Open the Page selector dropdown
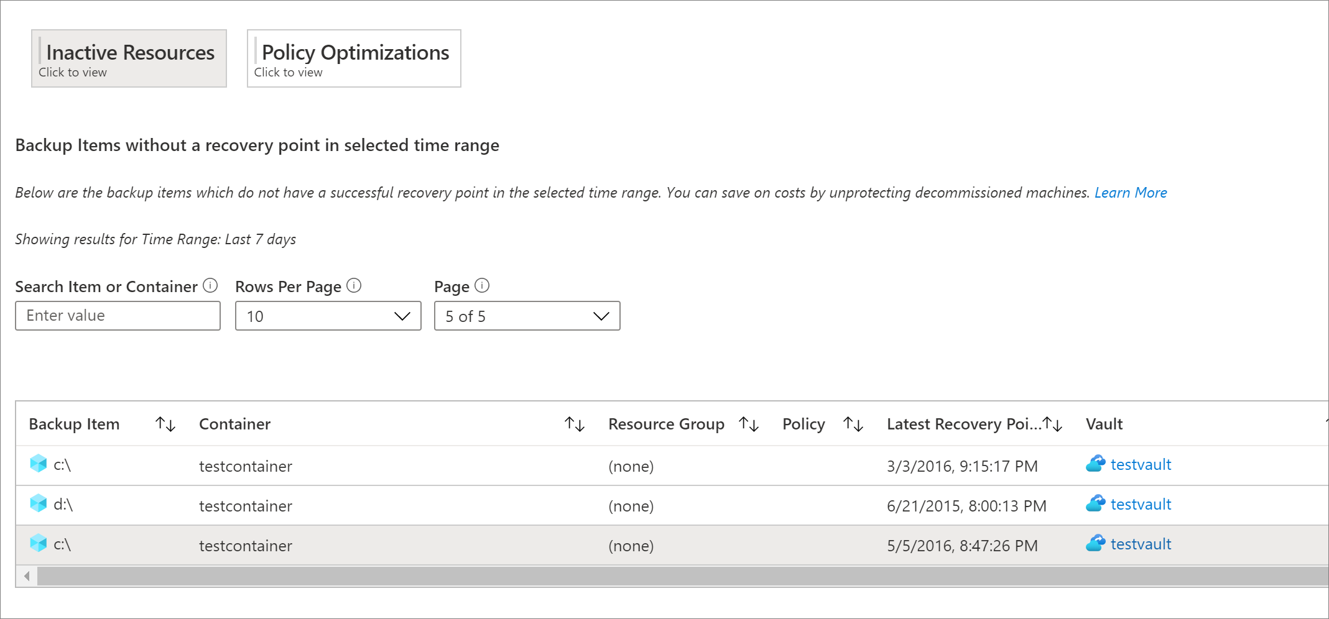1329x619 pixels. pos(527,316)
